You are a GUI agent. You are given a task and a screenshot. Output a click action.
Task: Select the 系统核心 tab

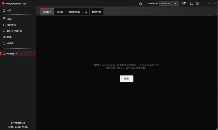click(x=47, y=12)
